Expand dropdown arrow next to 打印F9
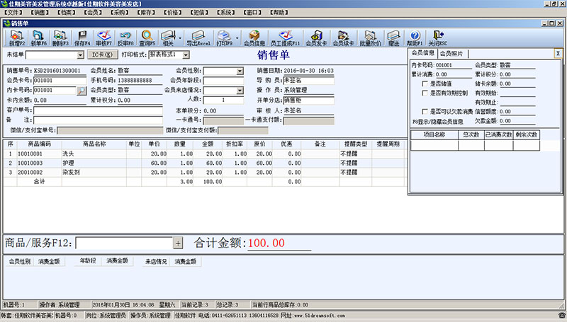 (237, 38)
